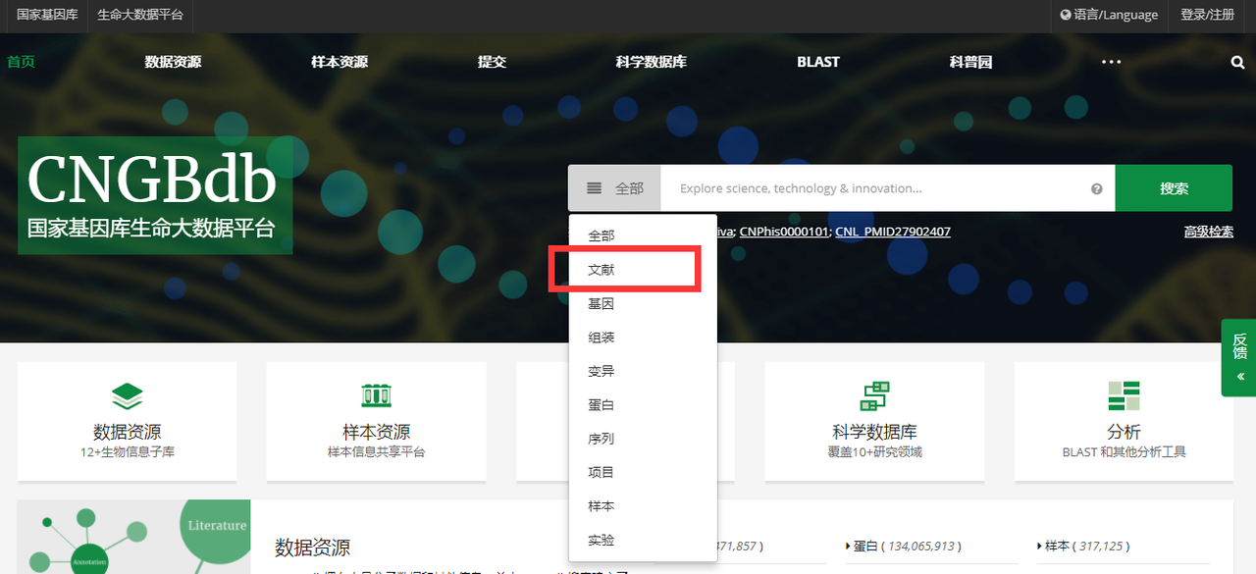The image size is (1256, 574).
Task: Click the CNL_PMID27902407 example link
Action: (893, 232)
